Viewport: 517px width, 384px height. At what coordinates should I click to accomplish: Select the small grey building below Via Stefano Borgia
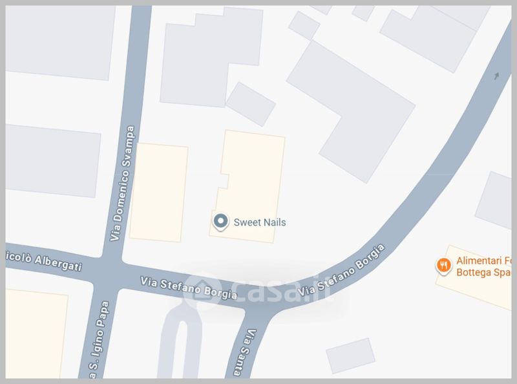350,356
